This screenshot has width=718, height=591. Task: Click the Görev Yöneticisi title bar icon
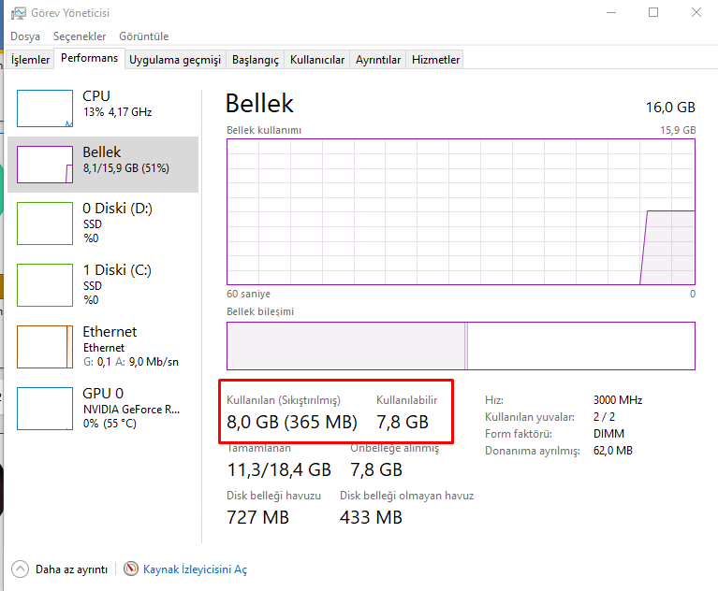click(18, 13)
